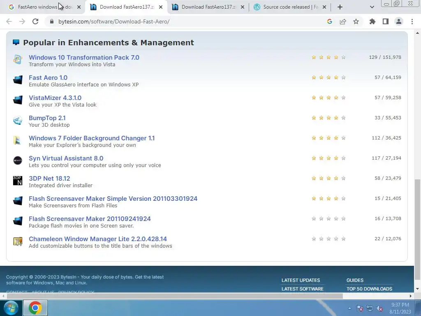Viewport: 421px width, 316px height.
Task: Expand the tab search chevron
Action: [372, 7]
